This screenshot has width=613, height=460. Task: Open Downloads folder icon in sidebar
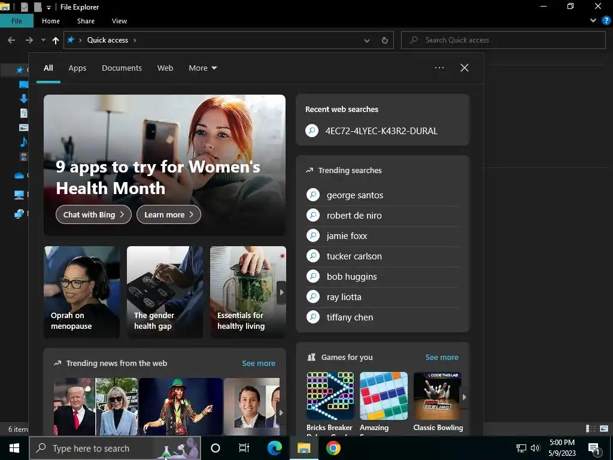click(x=23, y=99)
